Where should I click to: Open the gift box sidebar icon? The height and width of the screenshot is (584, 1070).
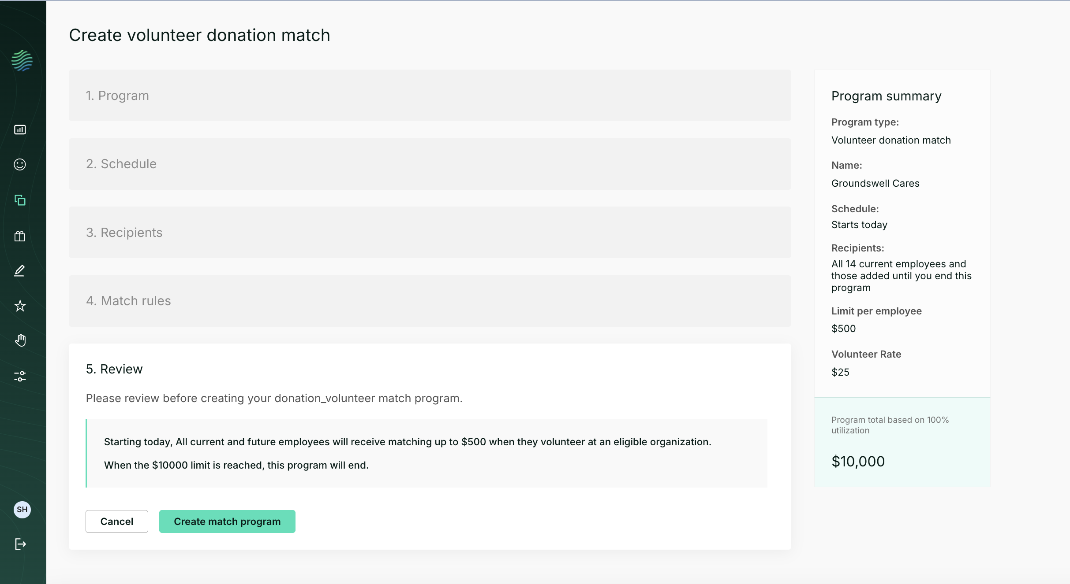point(20,236)
